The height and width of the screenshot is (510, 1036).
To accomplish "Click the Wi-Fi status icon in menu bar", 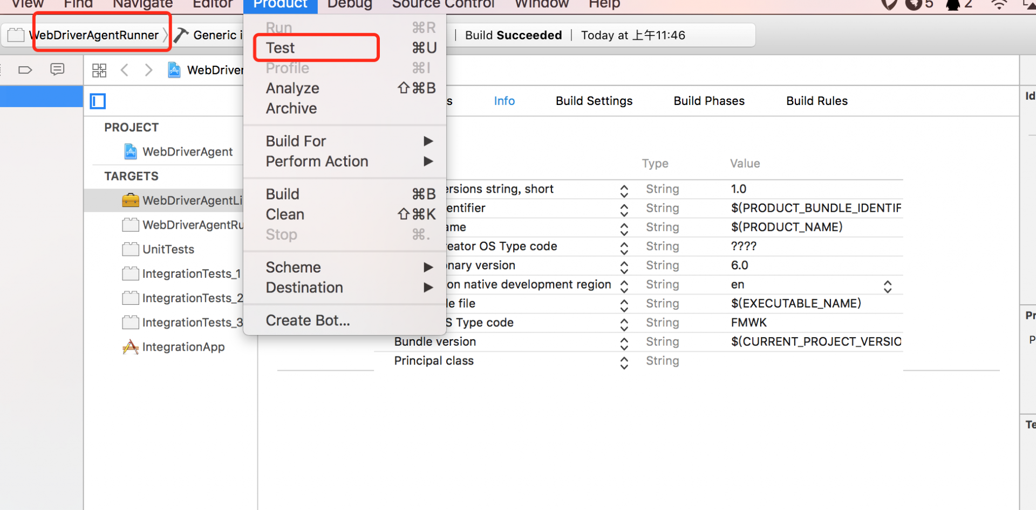I will tap(999, 4).
